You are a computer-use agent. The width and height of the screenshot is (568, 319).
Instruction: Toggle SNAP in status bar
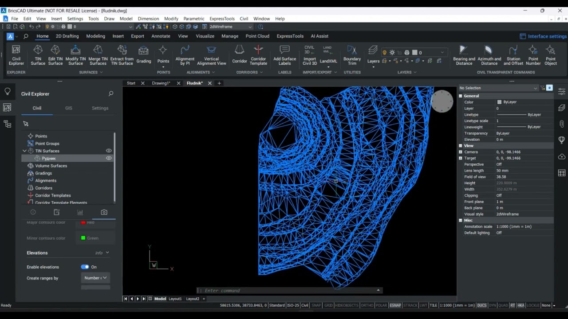(316, 305)
